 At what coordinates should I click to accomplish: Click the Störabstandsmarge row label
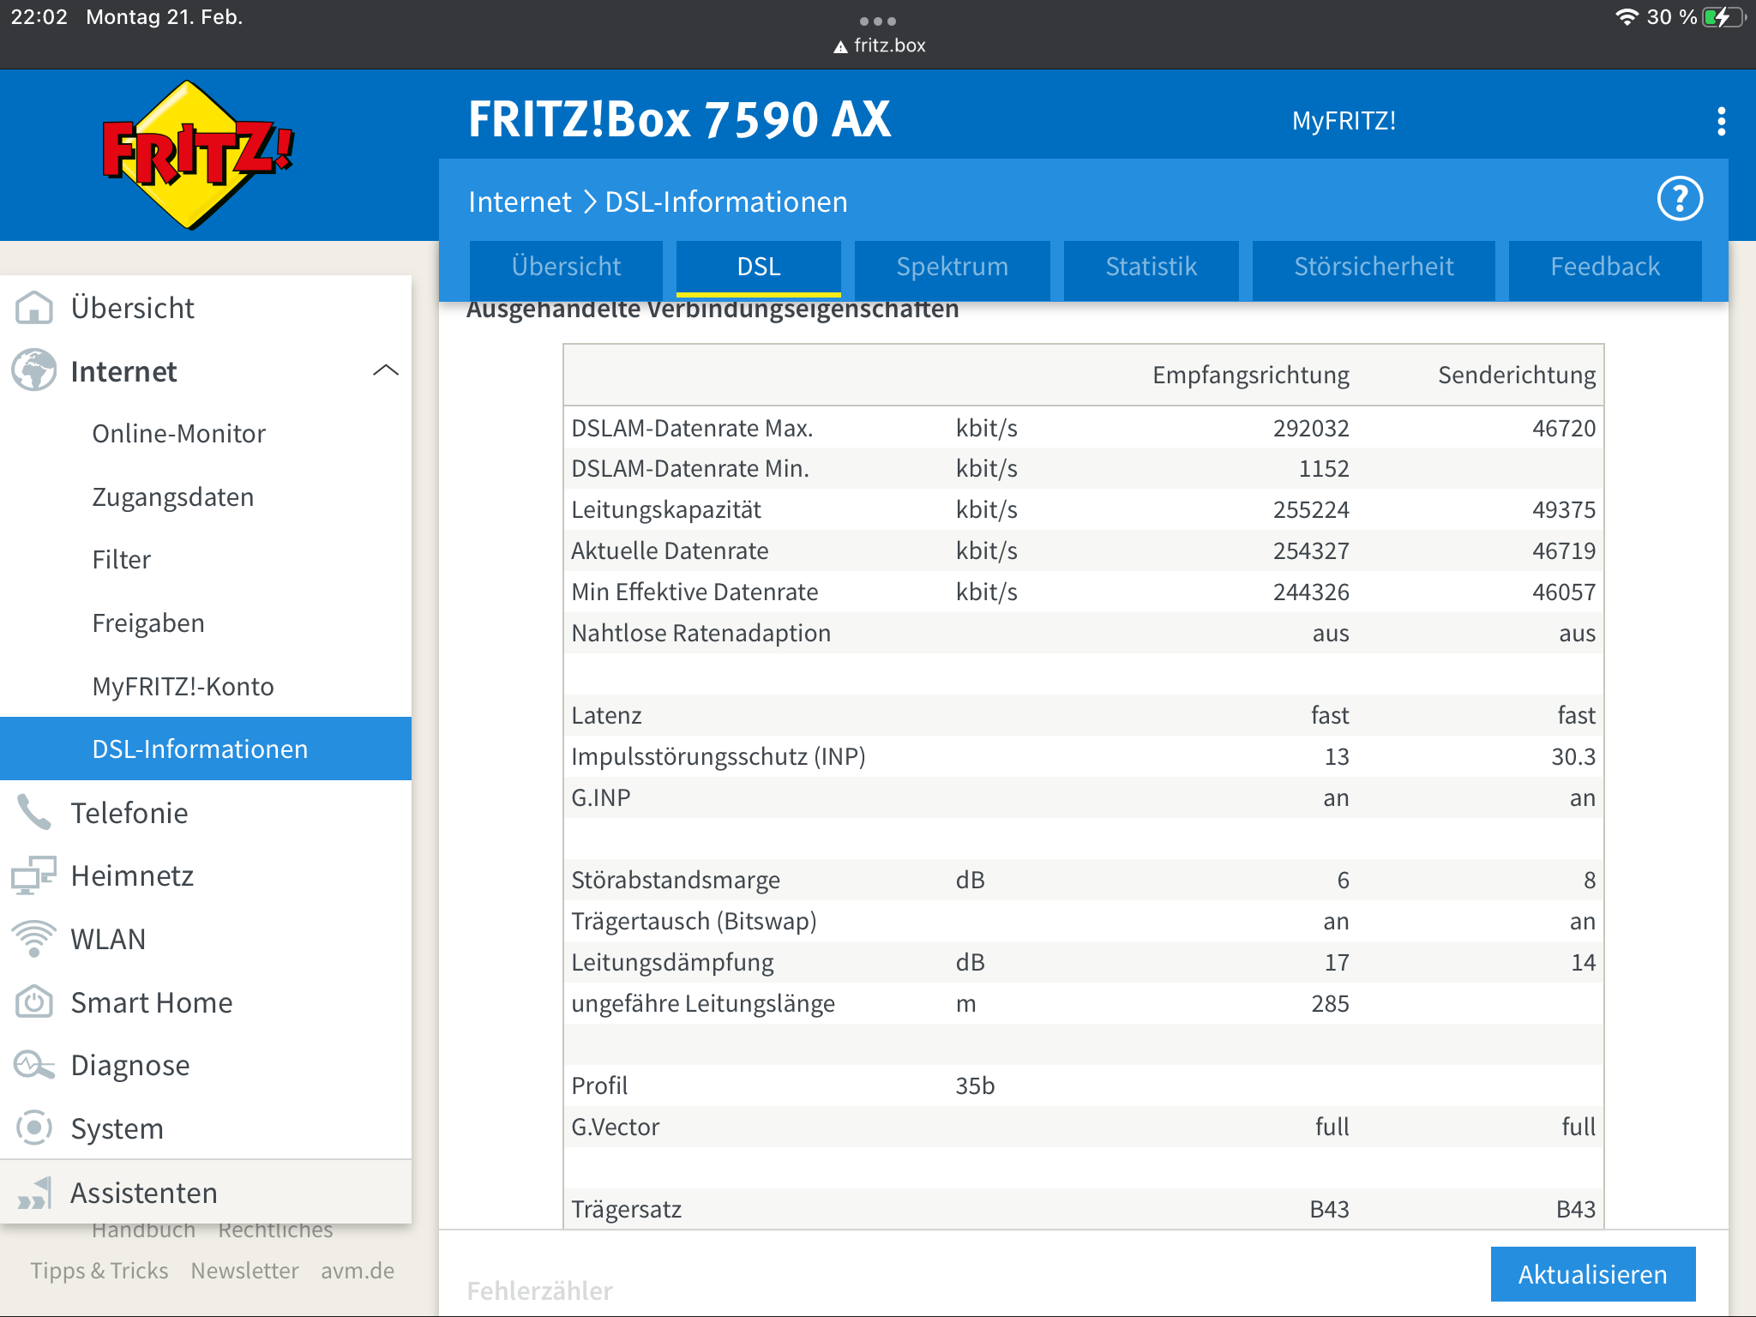click(676, 880)
